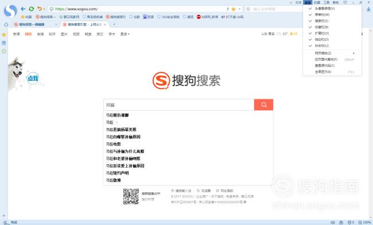This screenshot has width=373, height=225.
Task: Switch to the 搜狗指南 tab
Action: (x=35, y=25)
